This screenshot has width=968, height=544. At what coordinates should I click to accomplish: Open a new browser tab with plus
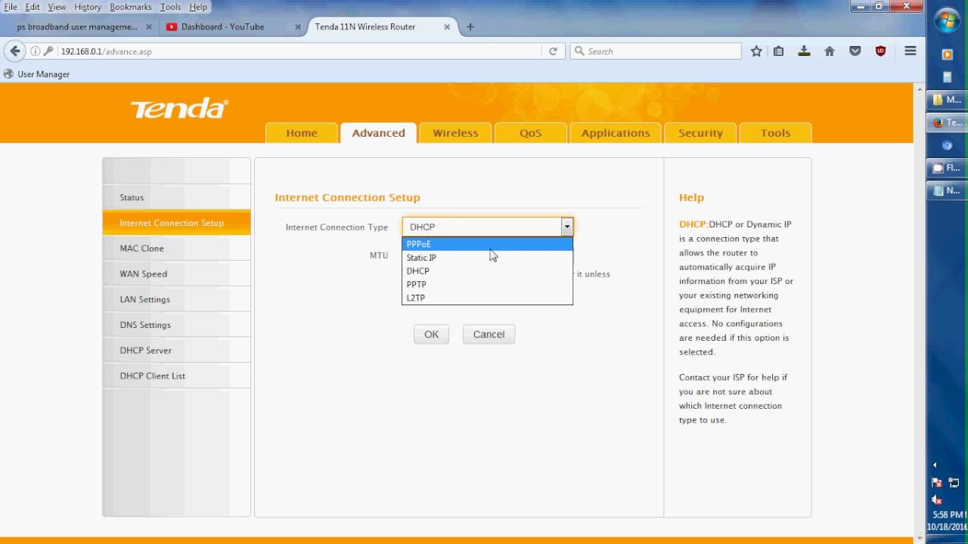point(470,26)
